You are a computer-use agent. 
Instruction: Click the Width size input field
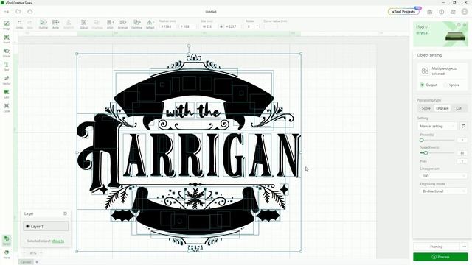[x=209, y=26]
